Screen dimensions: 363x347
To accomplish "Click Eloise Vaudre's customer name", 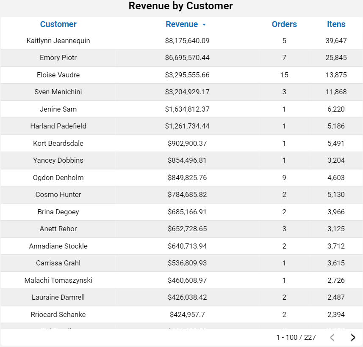I will pos(58,75).
